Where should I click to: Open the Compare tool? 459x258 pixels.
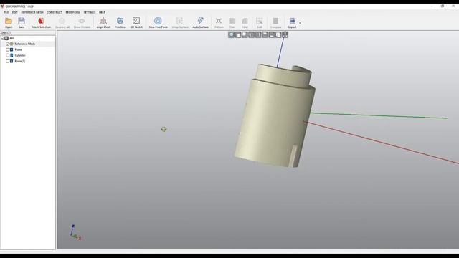point(275,22)
